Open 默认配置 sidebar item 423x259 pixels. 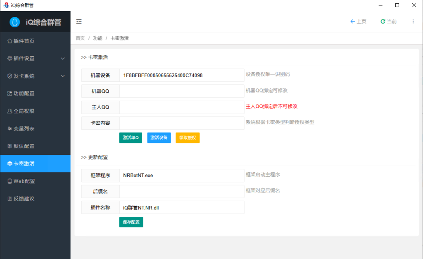point(36,146)
